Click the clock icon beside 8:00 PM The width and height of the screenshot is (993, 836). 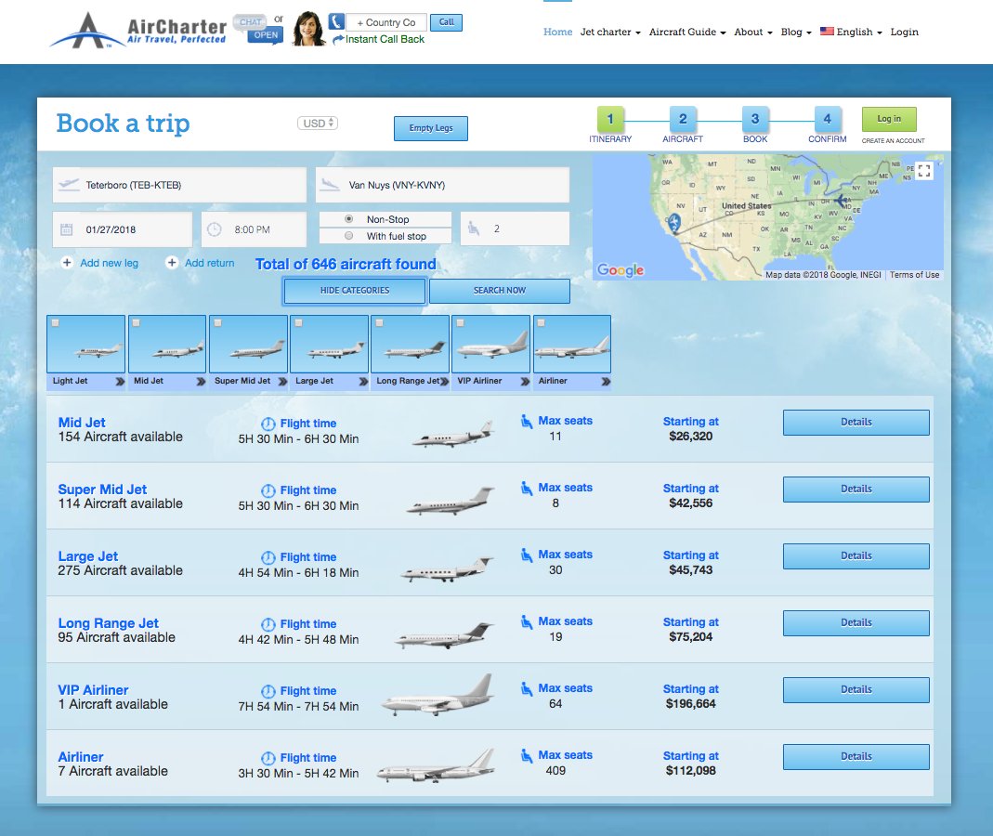[214, 229]
